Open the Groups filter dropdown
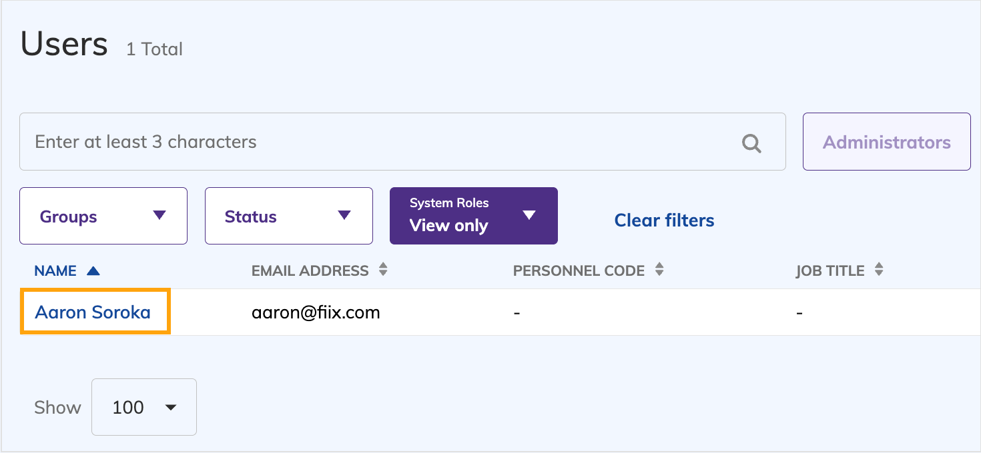Screen dimensions: 981x453 (x=103, y=216)
